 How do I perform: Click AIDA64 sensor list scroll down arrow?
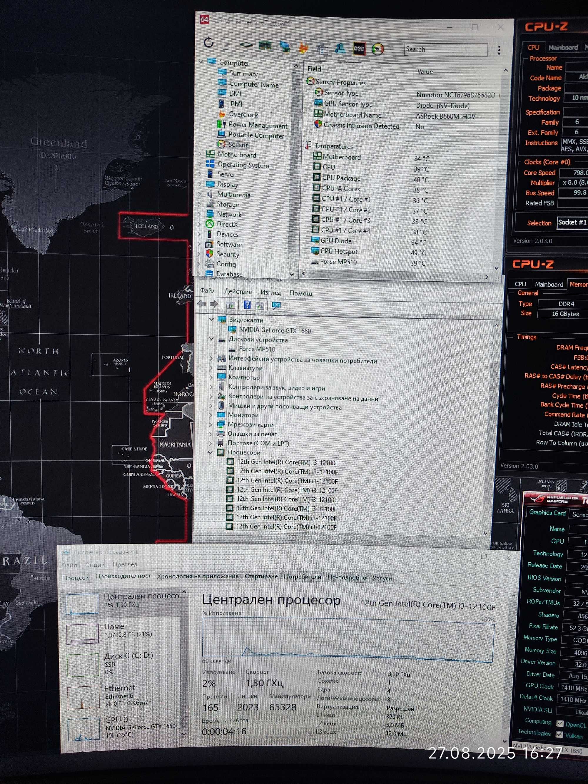[496, 268]
